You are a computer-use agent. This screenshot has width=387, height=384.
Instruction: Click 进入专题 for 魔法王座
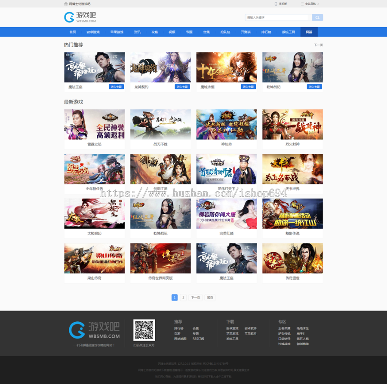tap(116, 87)
